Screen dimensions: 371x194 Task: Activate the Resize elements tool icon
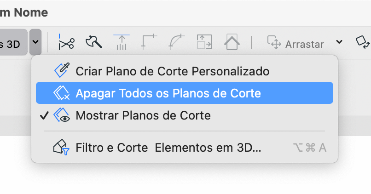[x=204, y=42]
